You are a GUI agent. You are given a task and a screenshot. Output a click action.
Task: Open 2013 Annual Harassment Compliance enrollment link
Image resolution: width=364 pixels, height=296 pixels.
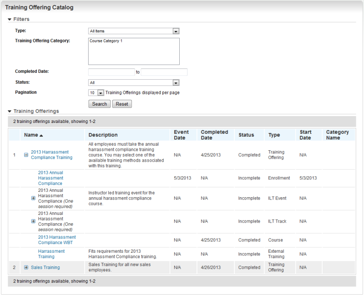coord(51,178)
